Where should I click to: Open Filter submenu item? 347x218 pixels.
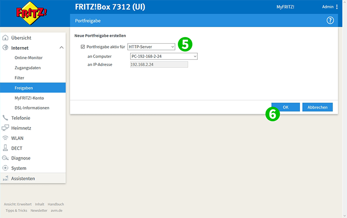[19, 77]
